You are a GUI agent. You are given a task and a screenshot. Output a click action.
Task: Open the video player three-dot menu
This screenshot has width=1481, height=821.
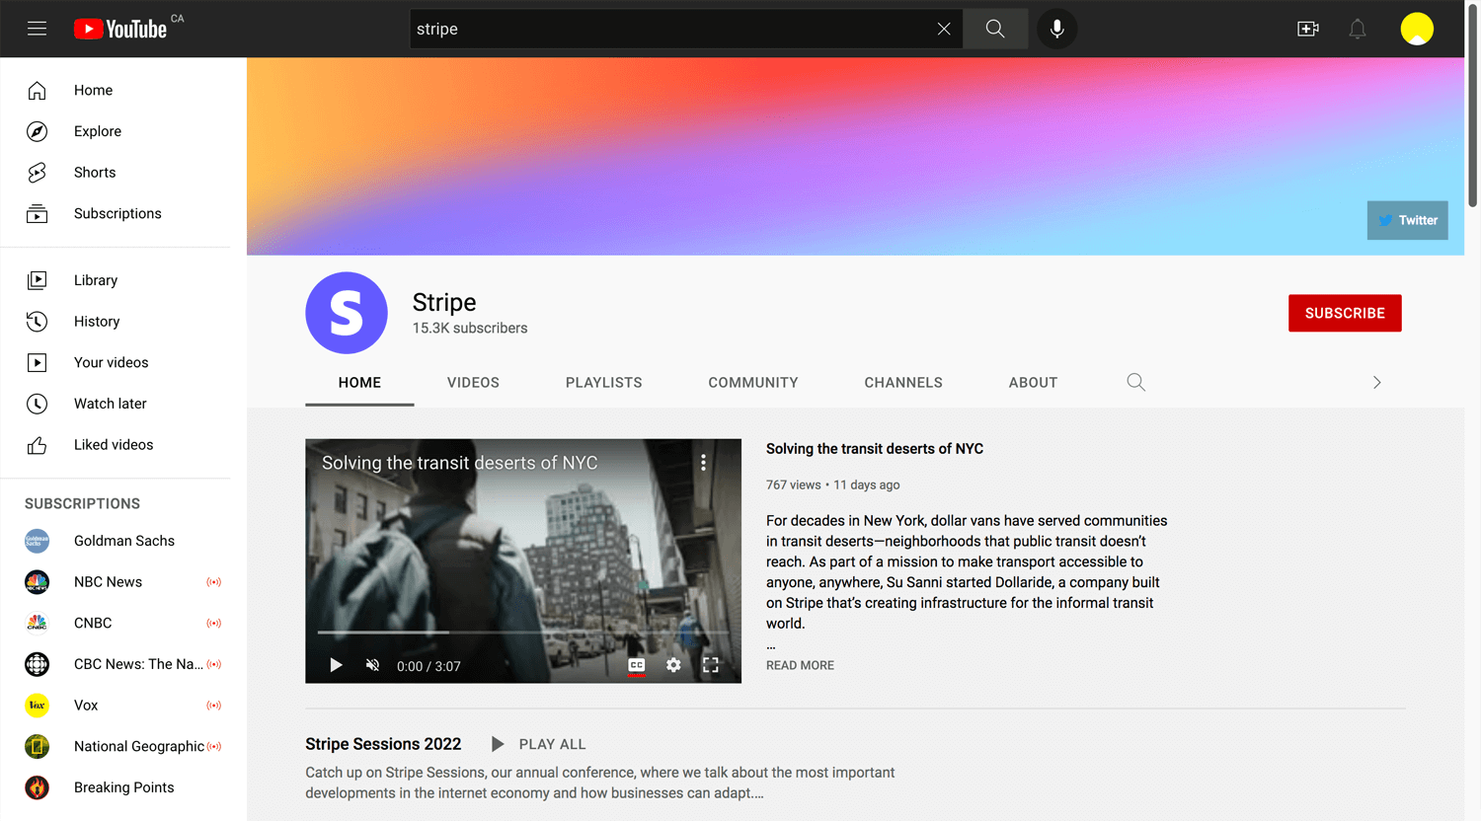703,463
